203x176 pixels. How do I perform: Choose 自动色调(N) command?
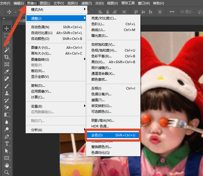point(56,27)
